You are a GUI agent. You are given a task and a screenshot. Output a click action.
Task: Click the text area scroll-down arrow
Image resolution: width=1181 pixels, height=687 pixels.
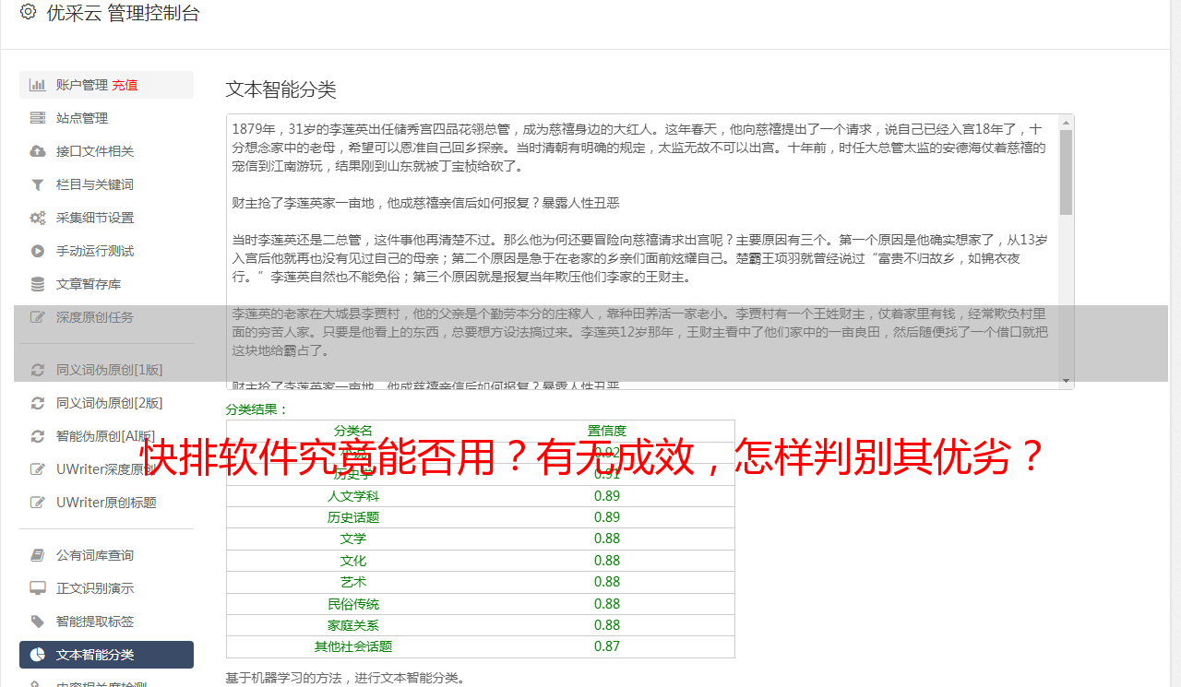(1067, 381)
